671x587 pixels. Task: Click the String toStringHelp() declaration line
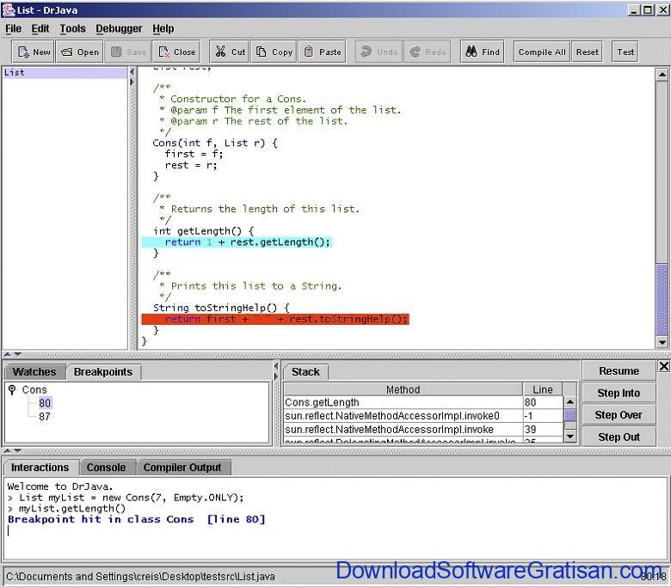[221, 308]
